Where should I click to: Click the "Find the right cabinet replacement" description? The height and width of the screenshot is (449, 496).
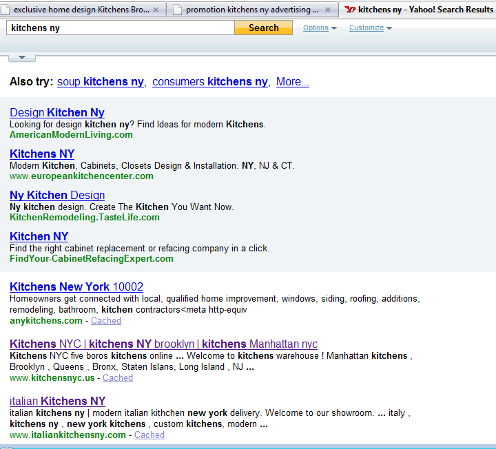[x=139, y=248]
